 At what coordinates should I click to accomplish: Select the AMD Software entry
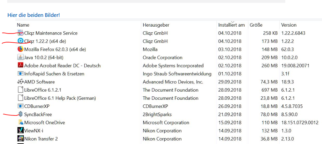tap(40, 82)
